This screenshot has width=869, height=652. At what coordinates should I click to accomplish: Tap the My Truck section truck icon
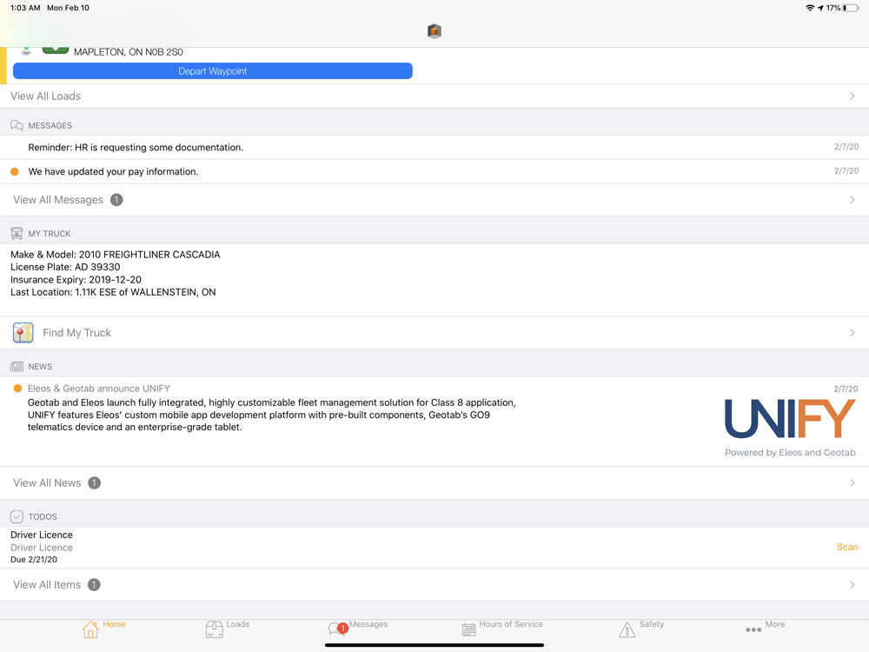[17, 233]
